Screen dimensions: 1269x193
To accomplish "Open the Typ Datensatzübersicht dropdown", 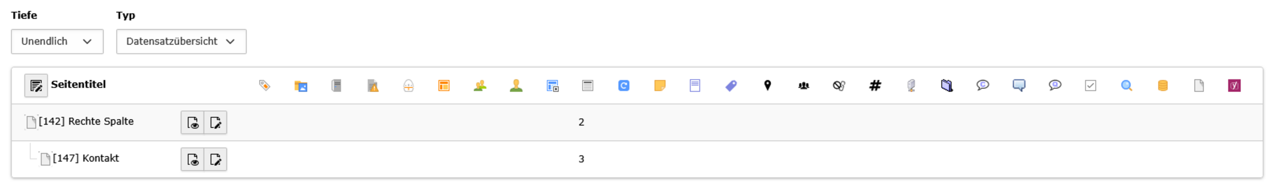I will coord(180,41).
